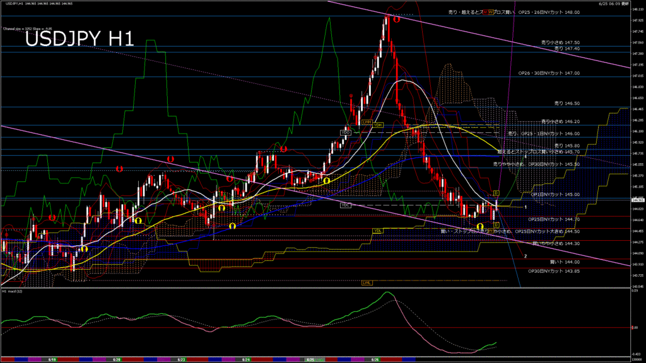Click the 'USDJPY H1' chart title

pyautogui.click(x=79, y=39)
